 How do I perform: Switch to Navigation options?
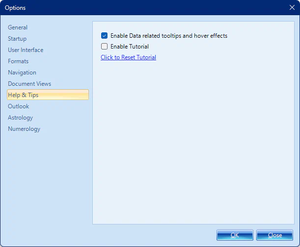22,73
